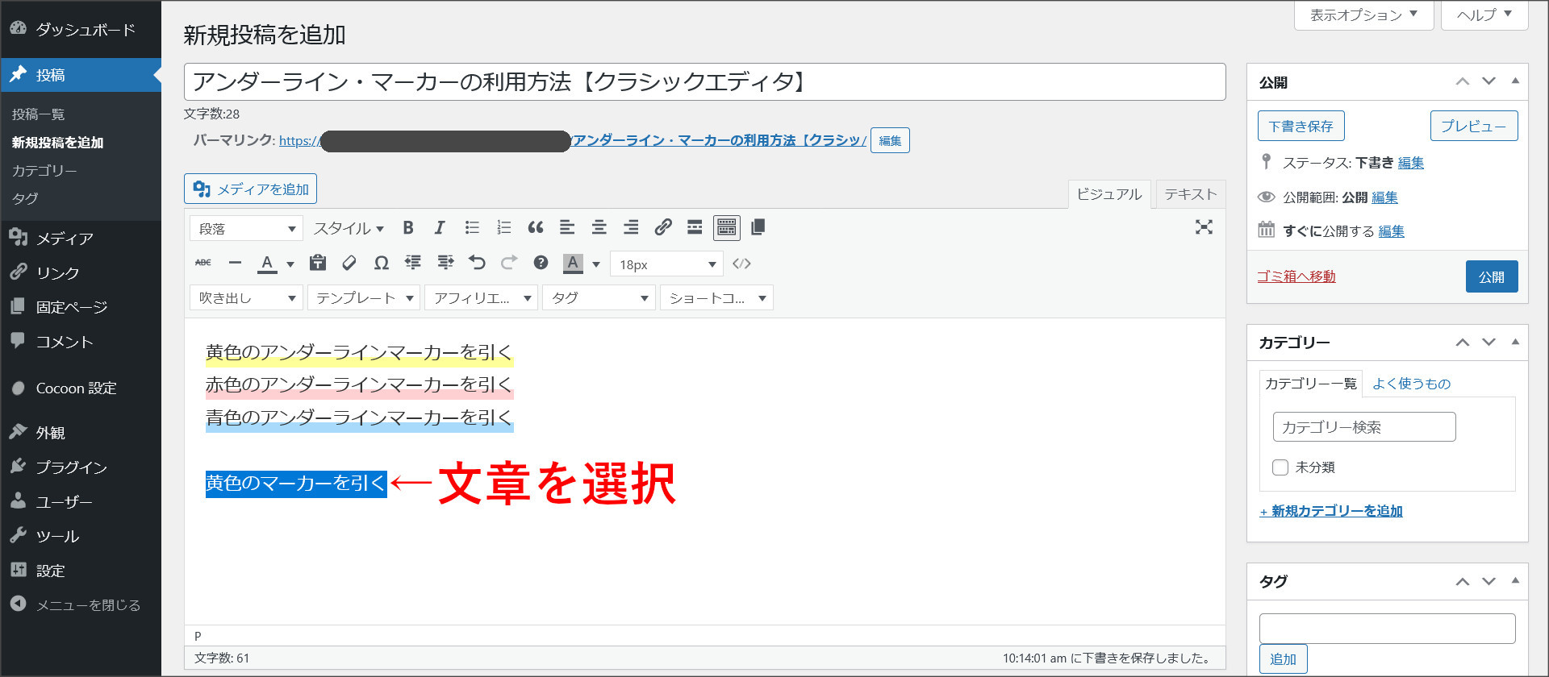The image size is (1549, 677).
Task: Insert a numbered list
Action: pyautogui.click(x=503, y=228)
